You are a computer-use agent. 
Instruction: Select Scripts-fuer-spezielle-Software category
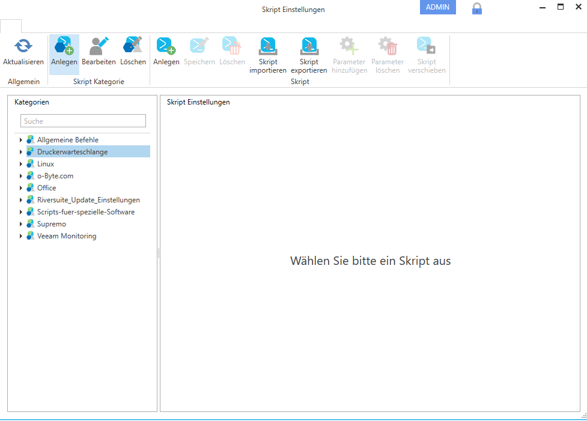[85, 212]
